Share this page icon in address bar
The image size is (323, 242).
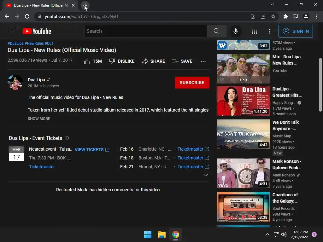(x=263, y=16)
